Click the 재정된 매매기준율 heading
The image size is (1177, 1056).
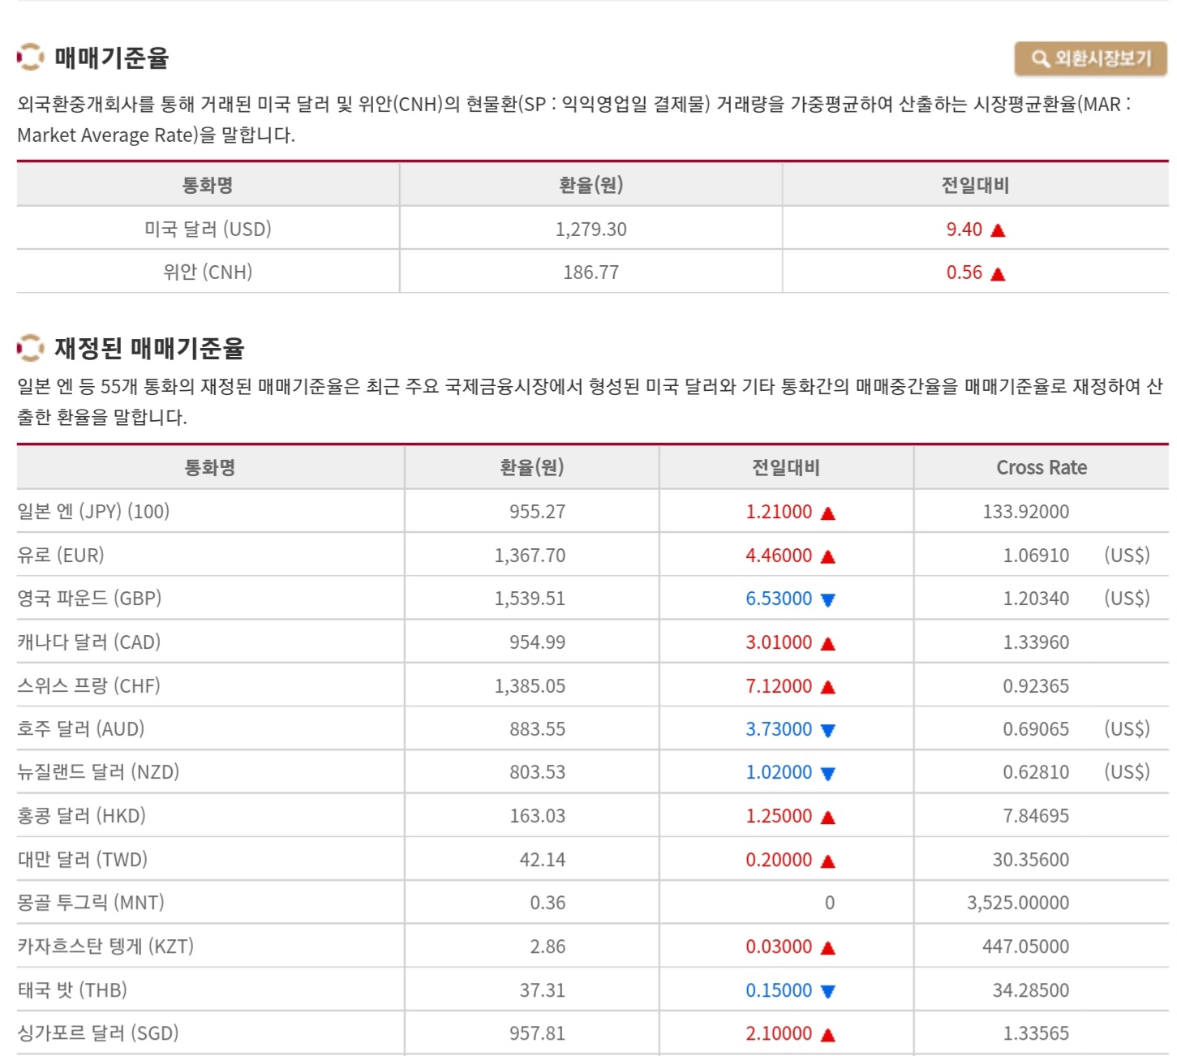point(149,348)
